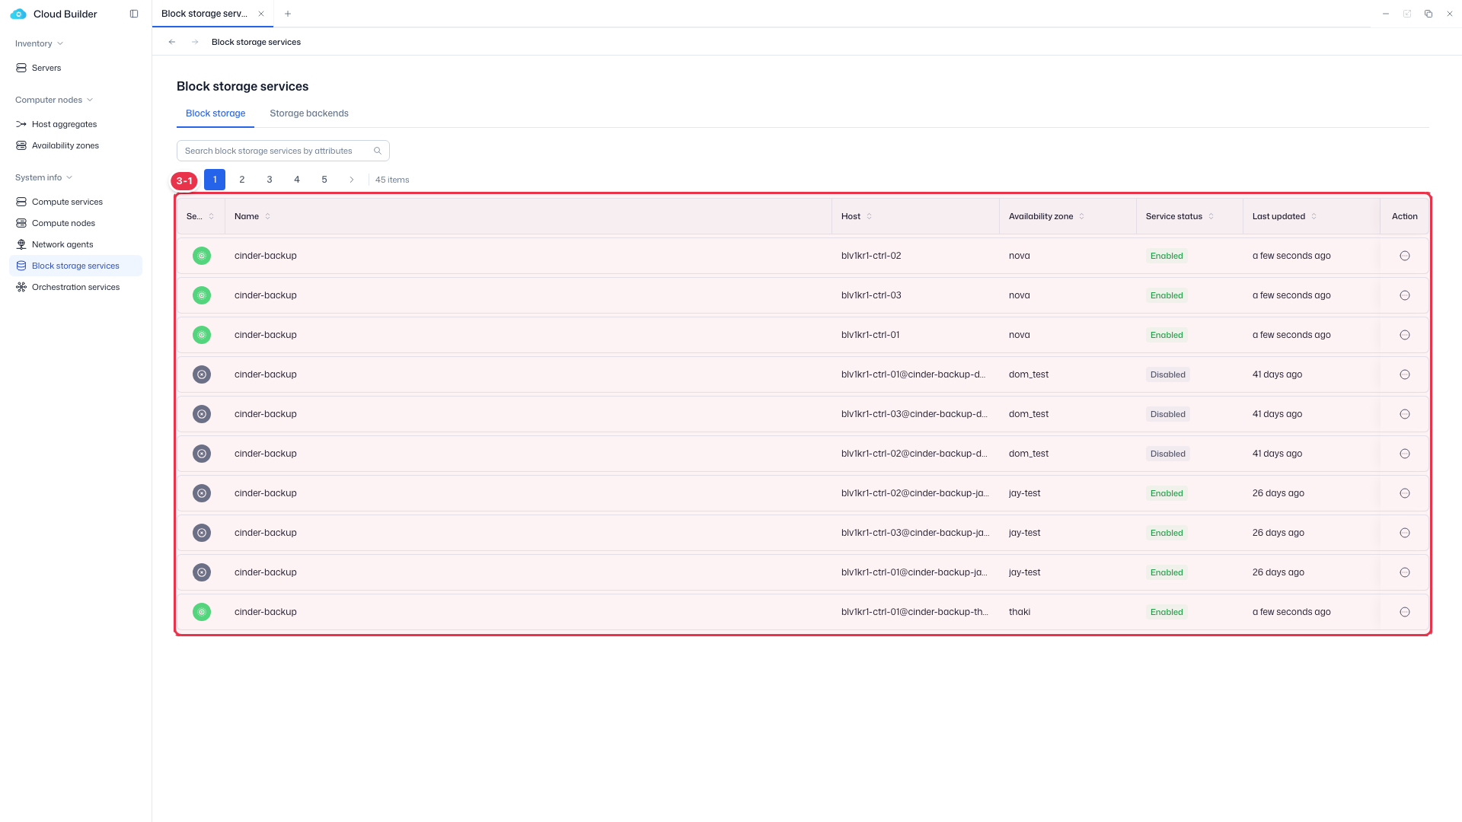Go forward with the right arrow
Viewport: 1462px width, 822px height.
(x=195, y=42)
